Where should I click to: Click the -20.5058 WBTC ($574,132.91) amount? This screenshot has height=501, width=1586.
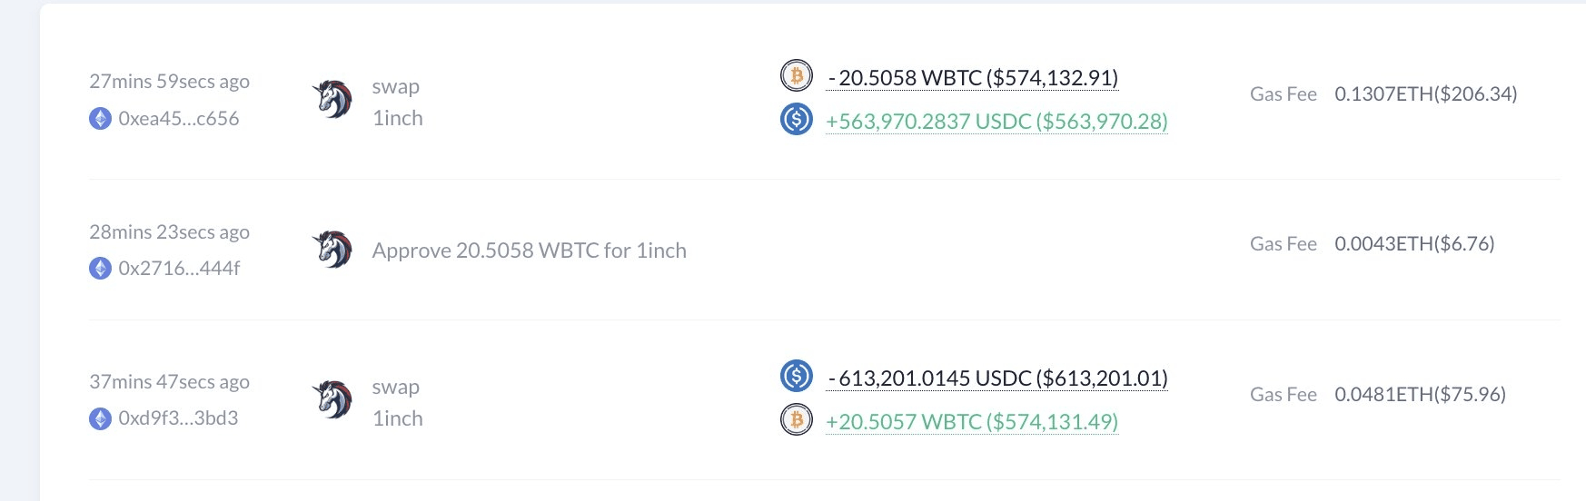973,78
